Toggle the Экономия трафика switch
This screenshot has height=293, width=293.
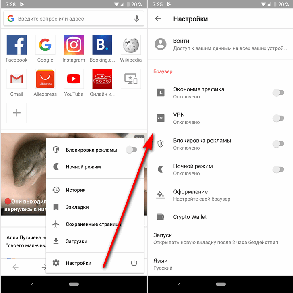pyautogui.click(x=279, y=93)
